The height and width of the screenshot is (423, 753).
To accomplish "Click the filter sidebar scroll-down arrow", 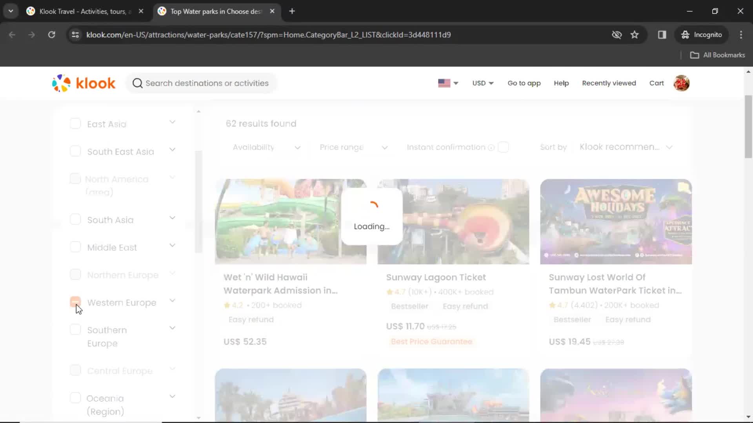I will (x=198, y=418).
